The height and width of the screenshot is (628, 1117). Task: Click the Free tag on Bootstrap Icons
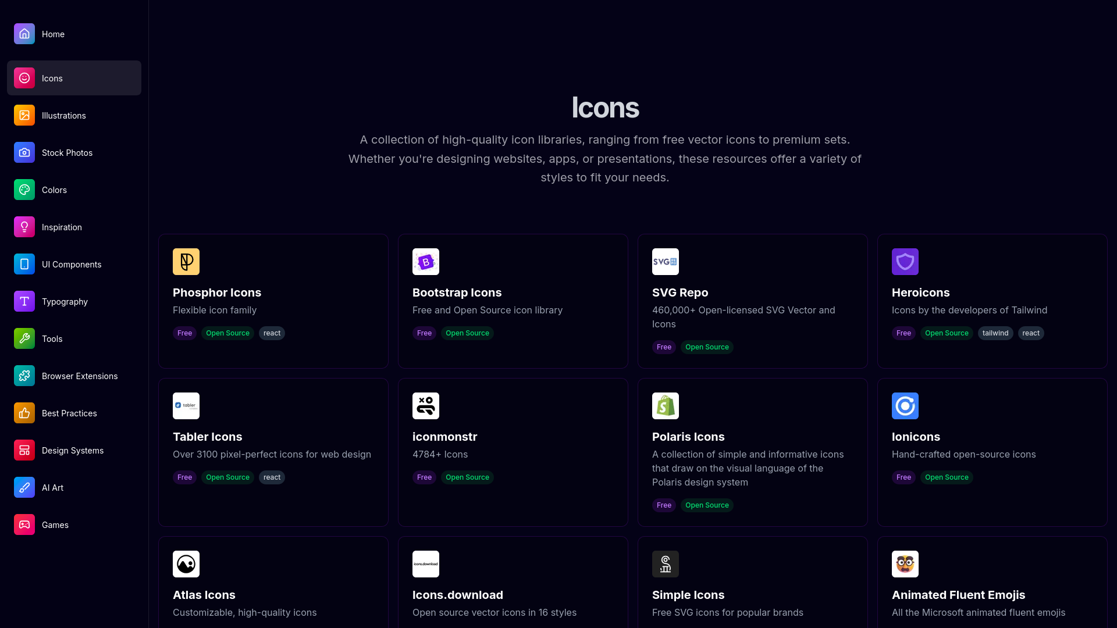(x=424, y=333)
